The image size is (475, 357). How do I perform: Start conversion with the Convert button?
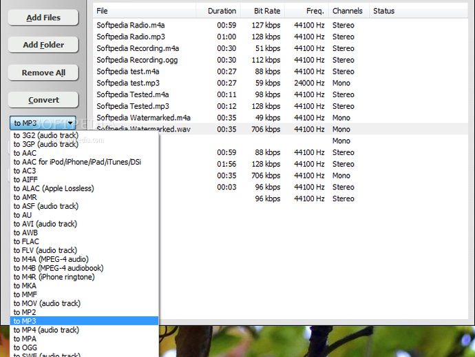point(43,100)
